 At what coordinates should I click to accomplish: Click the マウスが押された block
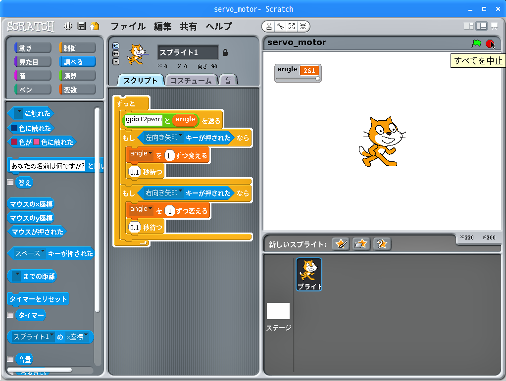(x=38, y=232)
